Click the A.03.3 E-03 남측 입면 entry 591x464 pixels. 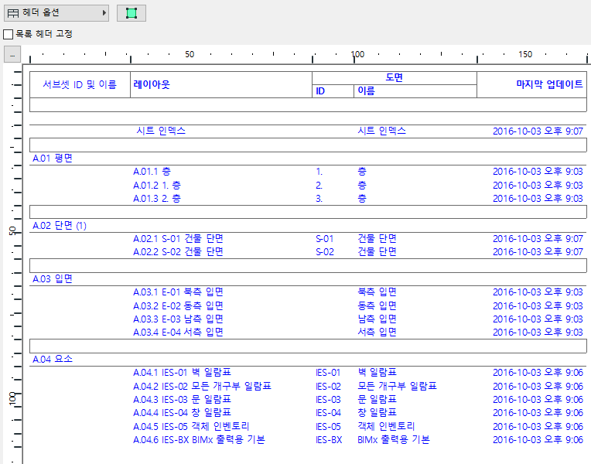click(178, 319)
